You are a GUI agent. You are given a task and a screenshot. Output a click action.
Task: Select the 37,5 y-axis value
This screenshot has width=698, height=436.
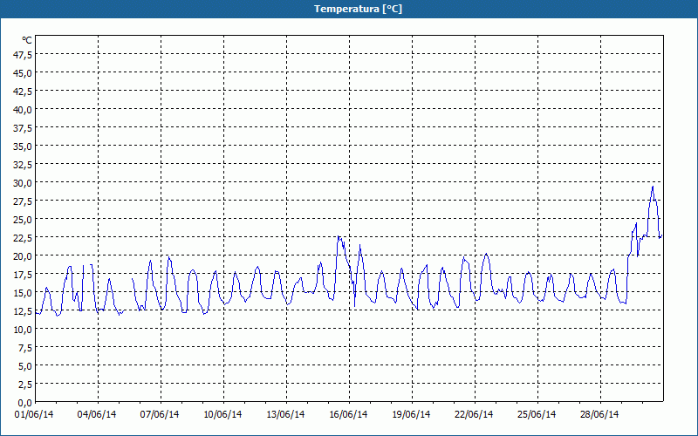click(24, 128)
